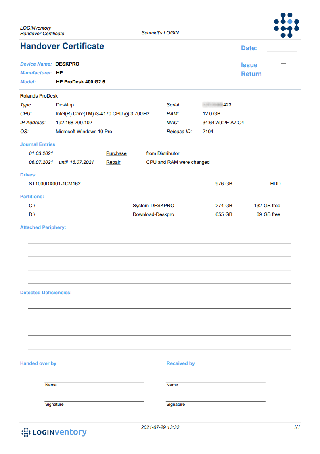Select '132 GB free' value
The width and height of the screenshot is (320, 454).
coord(267,206)
